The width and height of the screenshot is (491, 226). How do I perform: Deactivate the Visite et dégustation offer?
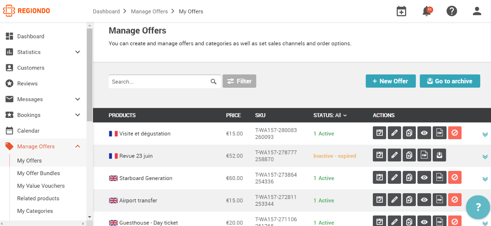coord(454,133)
